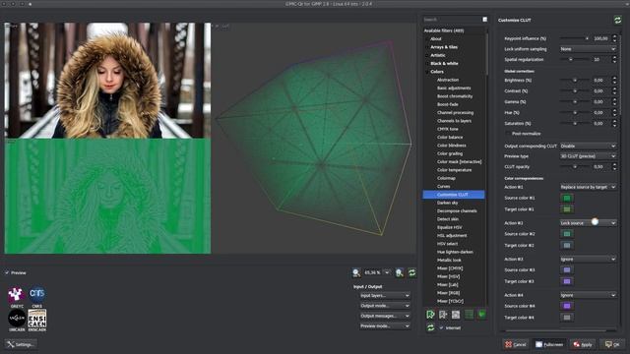Screen dimensions: 630x354
Task: Open the Preview type dropdown
Action: pos(588,156)
